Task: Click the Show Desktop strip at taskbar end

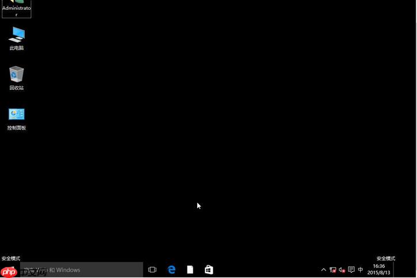Action: [x=415, y=269]
